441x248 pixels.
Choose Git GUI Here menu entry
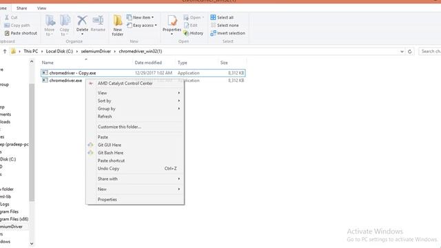click(135, 145)
